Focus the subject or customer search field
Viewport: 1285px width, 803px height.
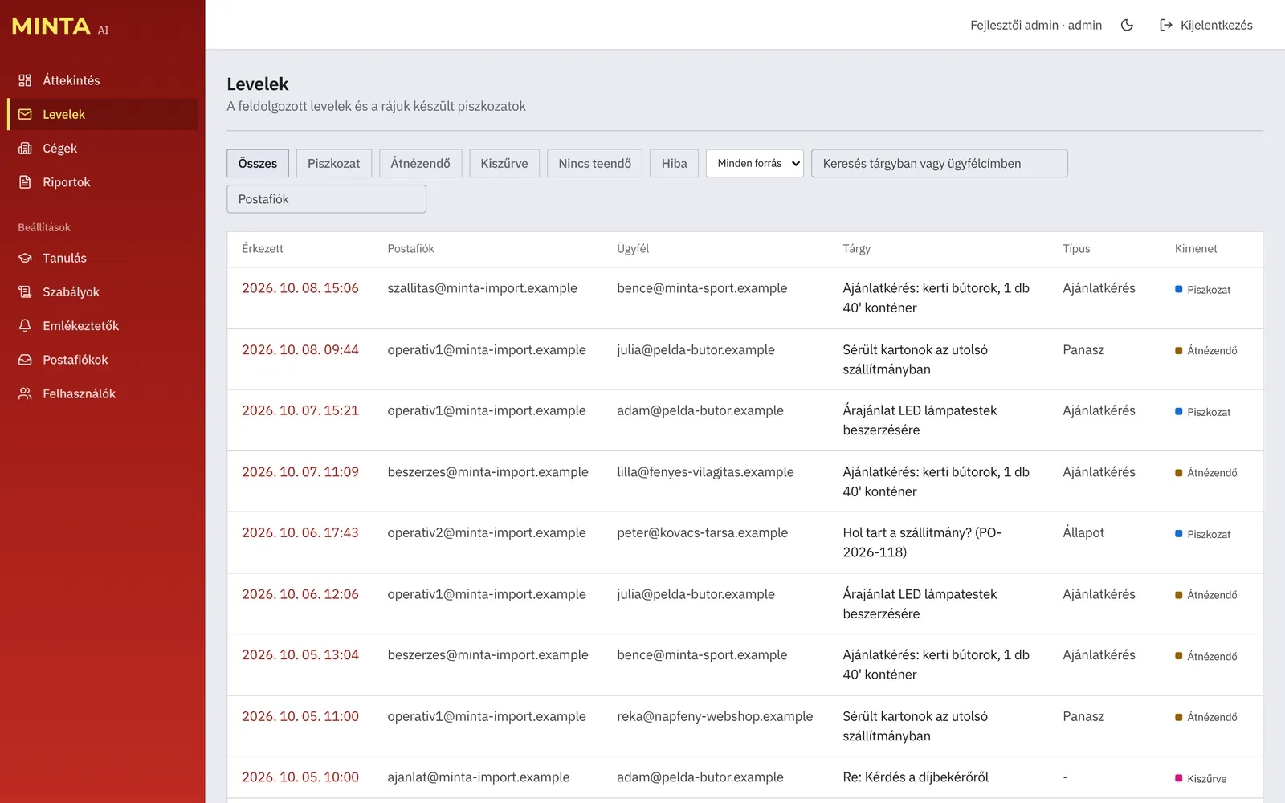[940, 163]
